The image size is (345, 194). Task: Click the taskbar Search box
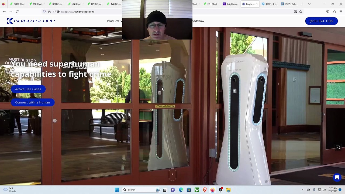click(141, 190)
